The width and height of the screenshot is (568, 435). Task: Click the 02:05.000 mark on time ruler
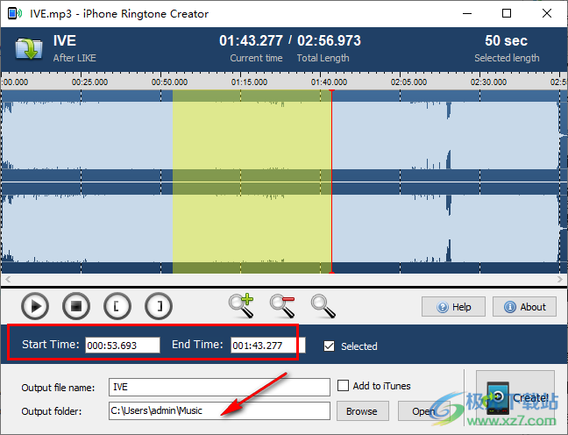[408, 82]
